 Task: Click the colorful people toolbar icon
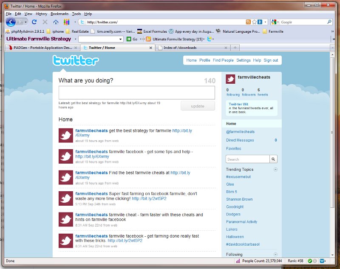pos(66,22)
